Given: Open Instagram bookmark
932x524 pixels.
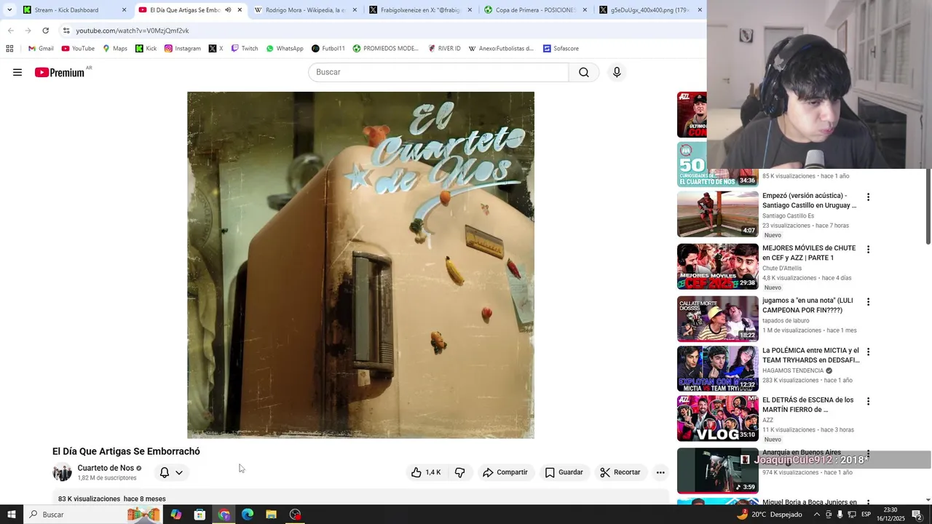Looking at the screenshot, I should tap(182, 49).
